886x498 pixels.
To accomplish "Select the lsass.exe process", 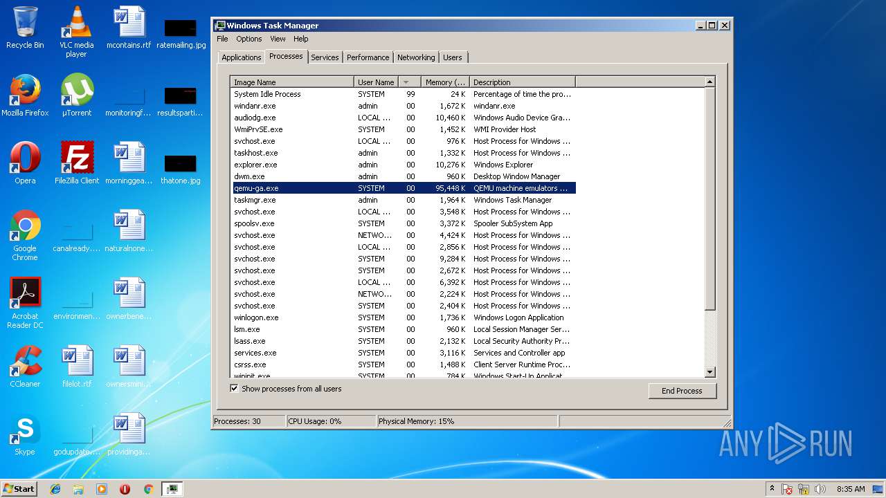I will 403,341.
